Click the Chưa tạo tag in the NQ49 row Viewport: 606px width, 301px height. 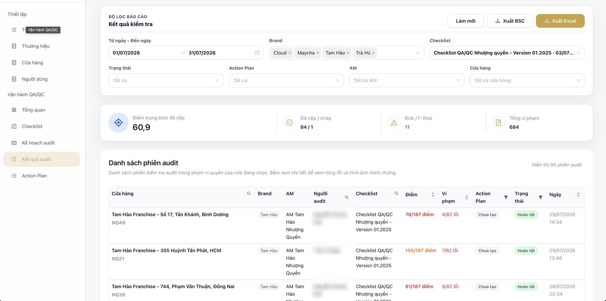487,215
